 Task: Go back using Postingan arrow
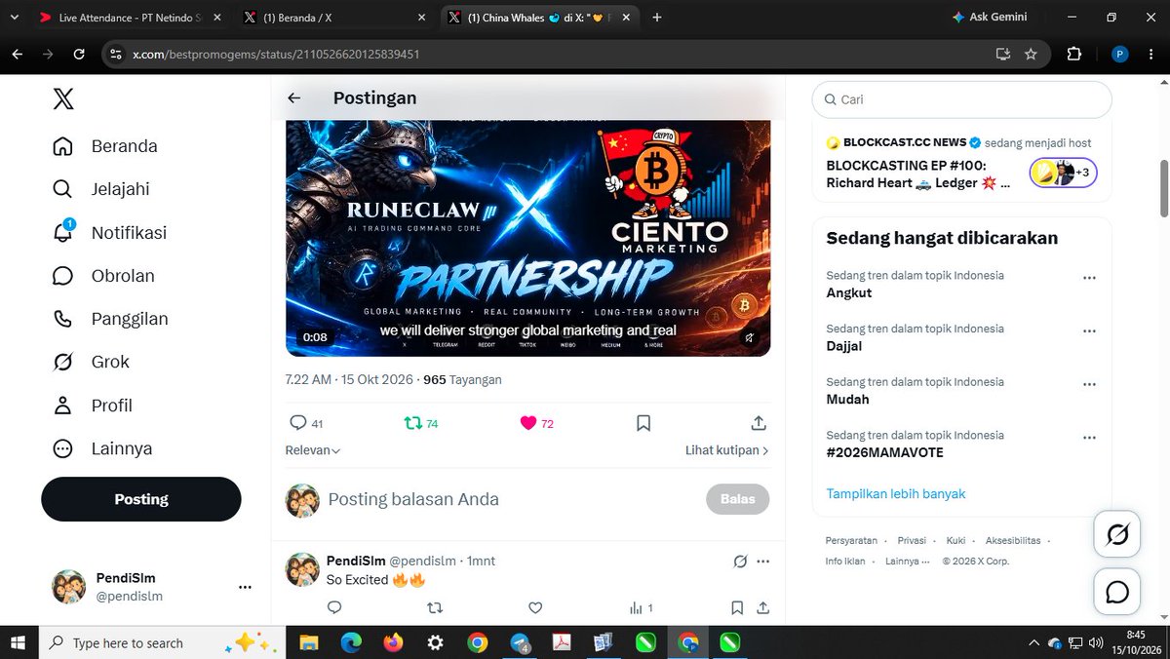pyautogui.click(x=293, y=98)
